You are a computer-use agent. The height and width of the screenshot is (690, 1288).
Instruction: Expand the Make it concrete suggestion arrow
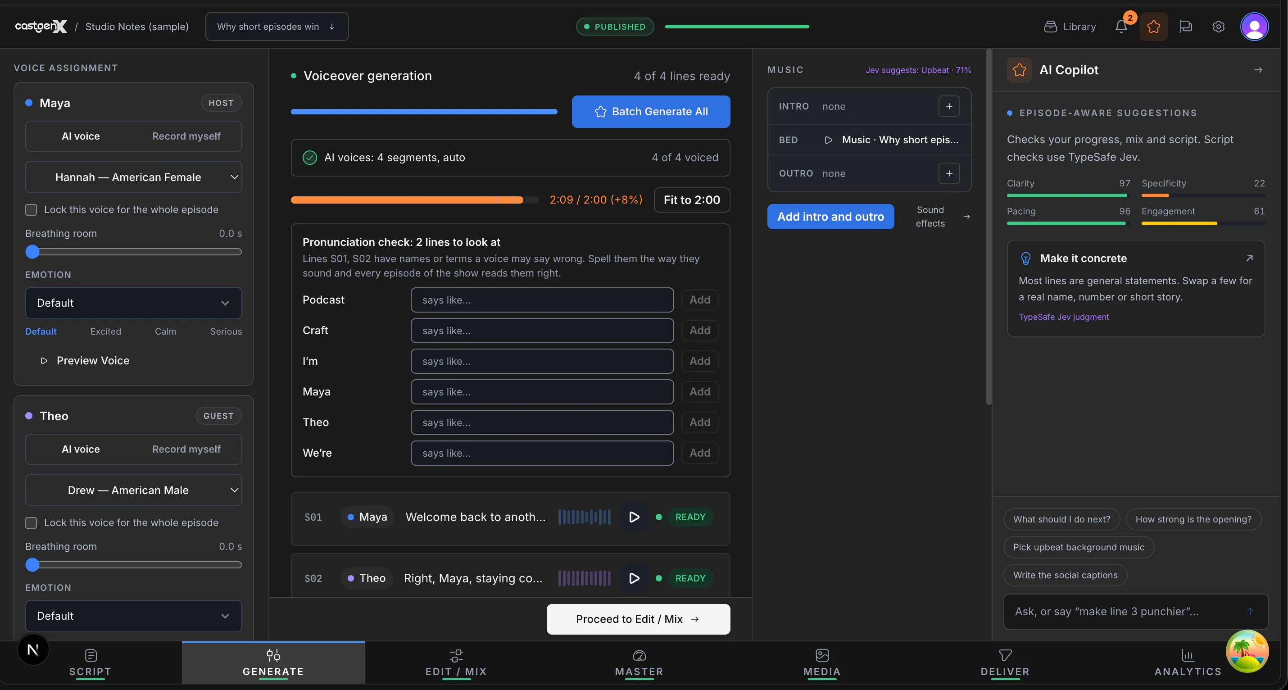point(1249,258)
